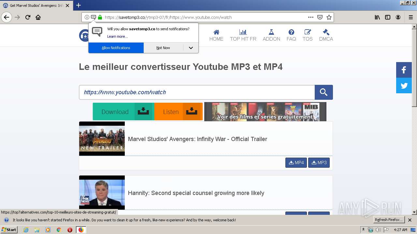Open page actions three-dot menu
This screenshot has height=234, width=417.
click(x=311, y=17)
